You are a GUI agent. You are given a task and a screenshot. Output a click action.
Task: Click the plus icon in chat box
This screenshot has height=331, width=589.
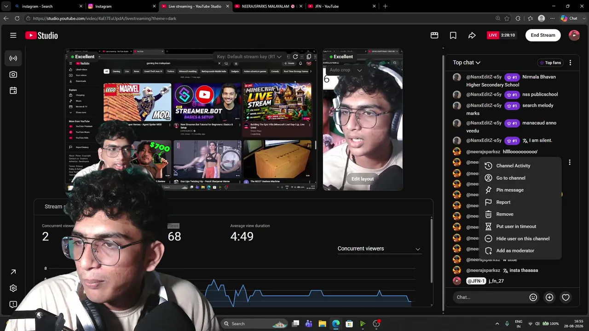[x=549, y=297]
